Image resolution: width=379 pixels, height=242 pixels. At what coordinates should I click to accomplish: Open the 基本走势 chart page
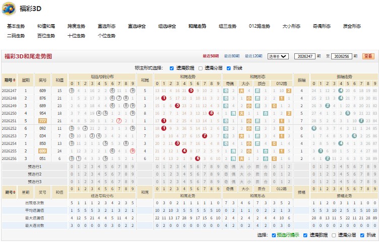pos(16,26)
